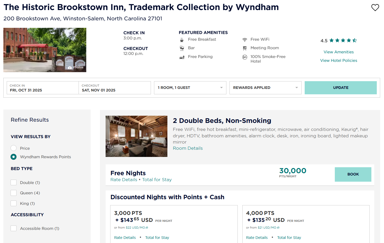Click the heart favorite icon

(x=375, y=7)
